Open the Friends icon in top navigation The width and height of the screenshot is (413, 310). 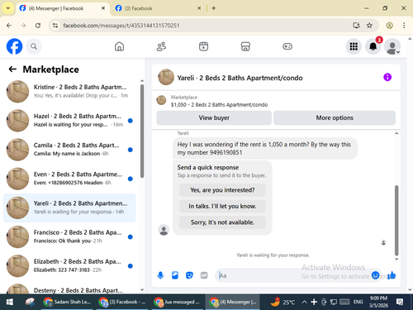point(161,46)
